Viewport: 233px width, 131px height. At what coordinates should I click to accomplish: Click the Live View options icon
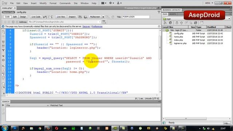tap(104, 22)
